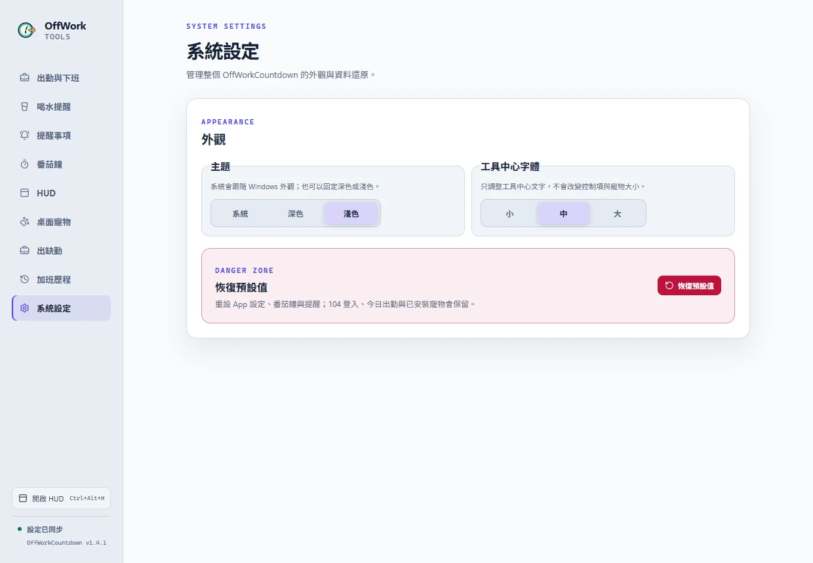Click the OffWork brand name text
This screenshot has width=813, height=563.
coord(65,26)
